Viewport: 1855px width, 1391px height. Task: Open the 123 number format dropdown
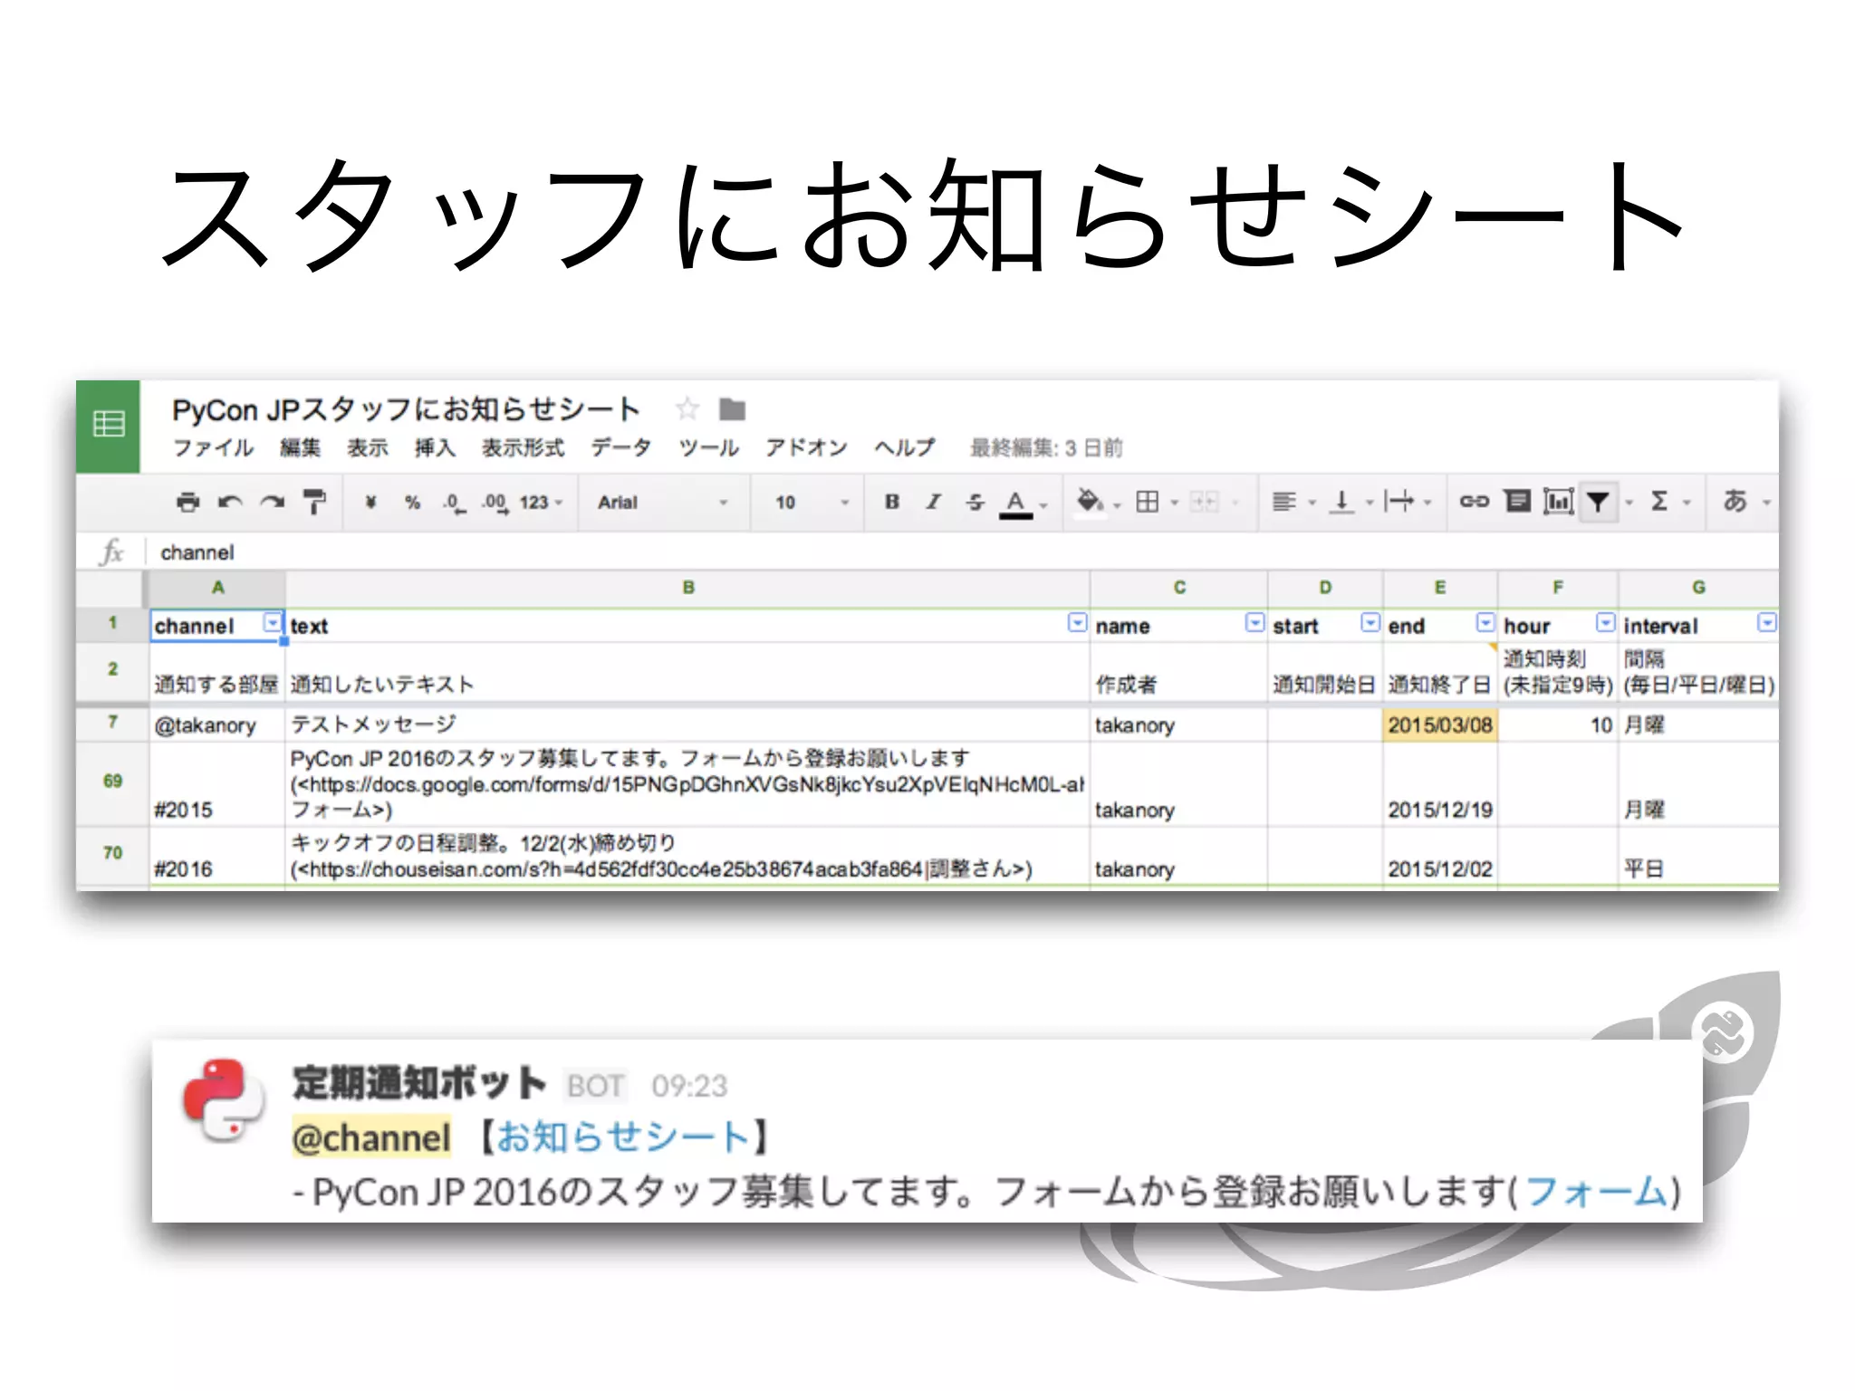pos(541,503)
